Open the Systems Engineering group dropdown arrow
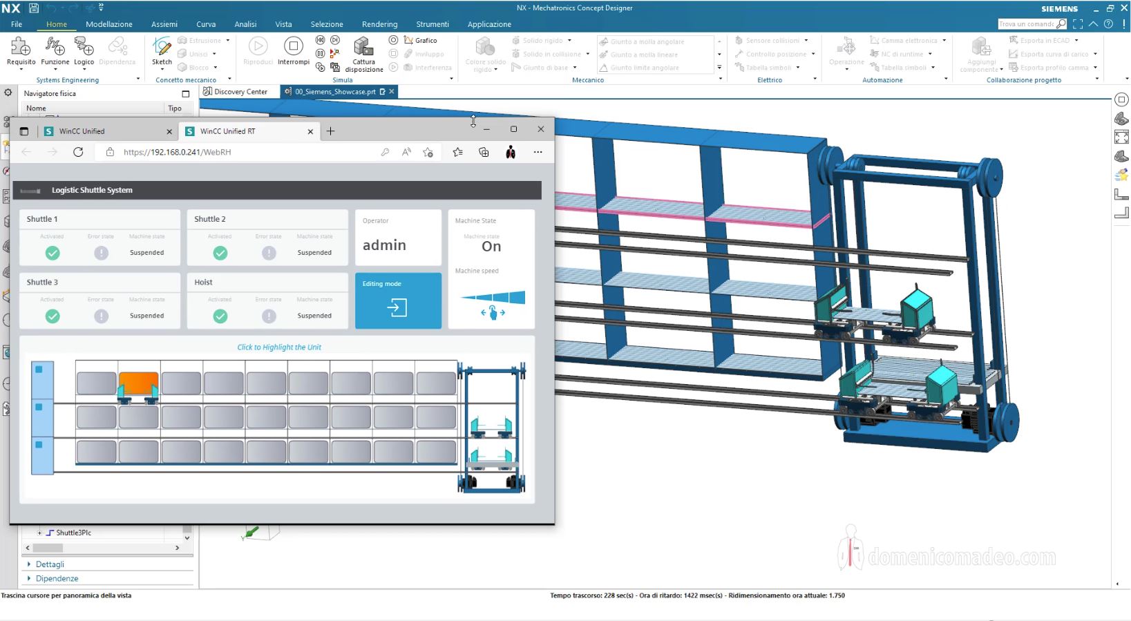The height and width of the screenshot is (621, 1131). pos(138,79)
